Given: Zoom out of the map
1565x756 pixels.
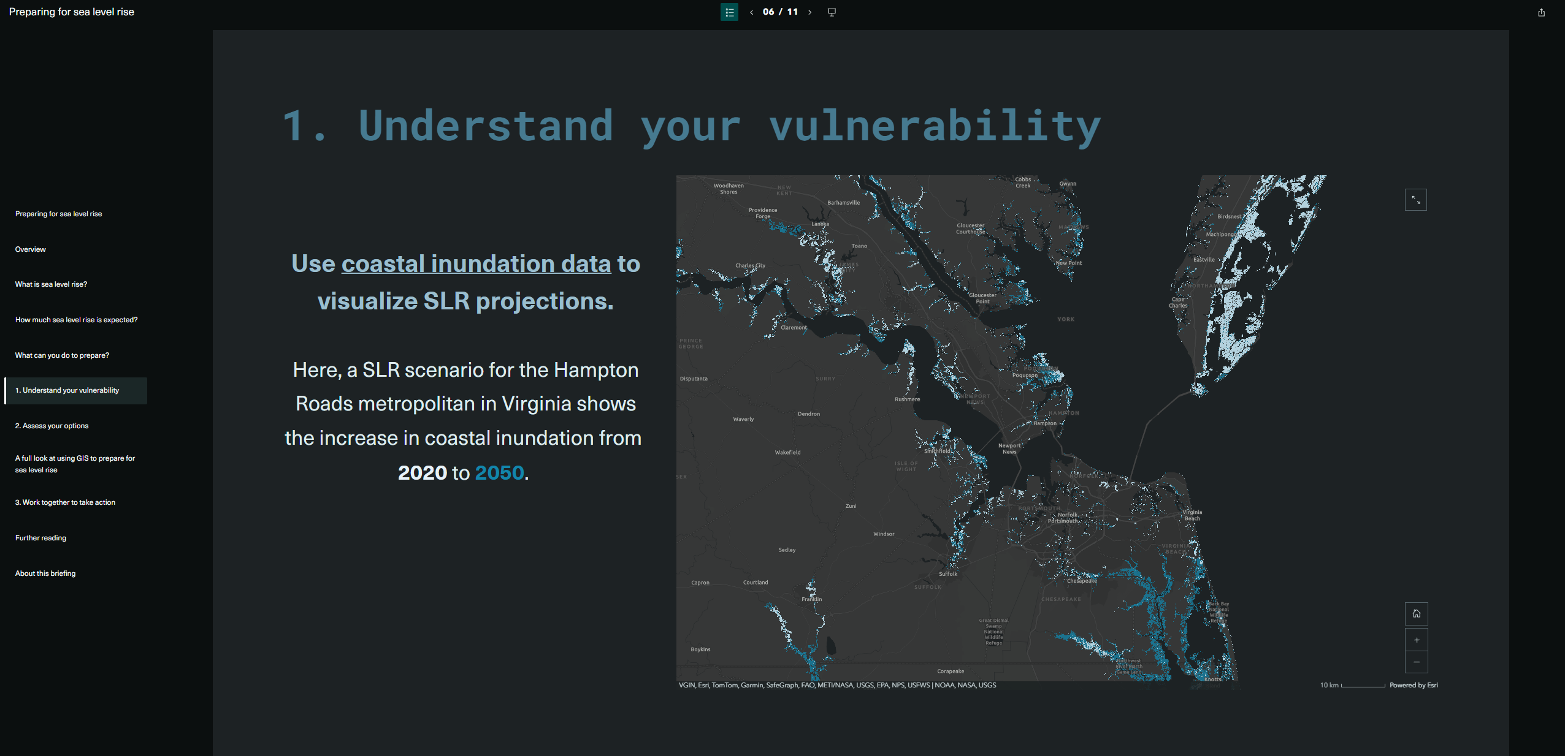Looking at the screenshot, I should point(1416,662).
